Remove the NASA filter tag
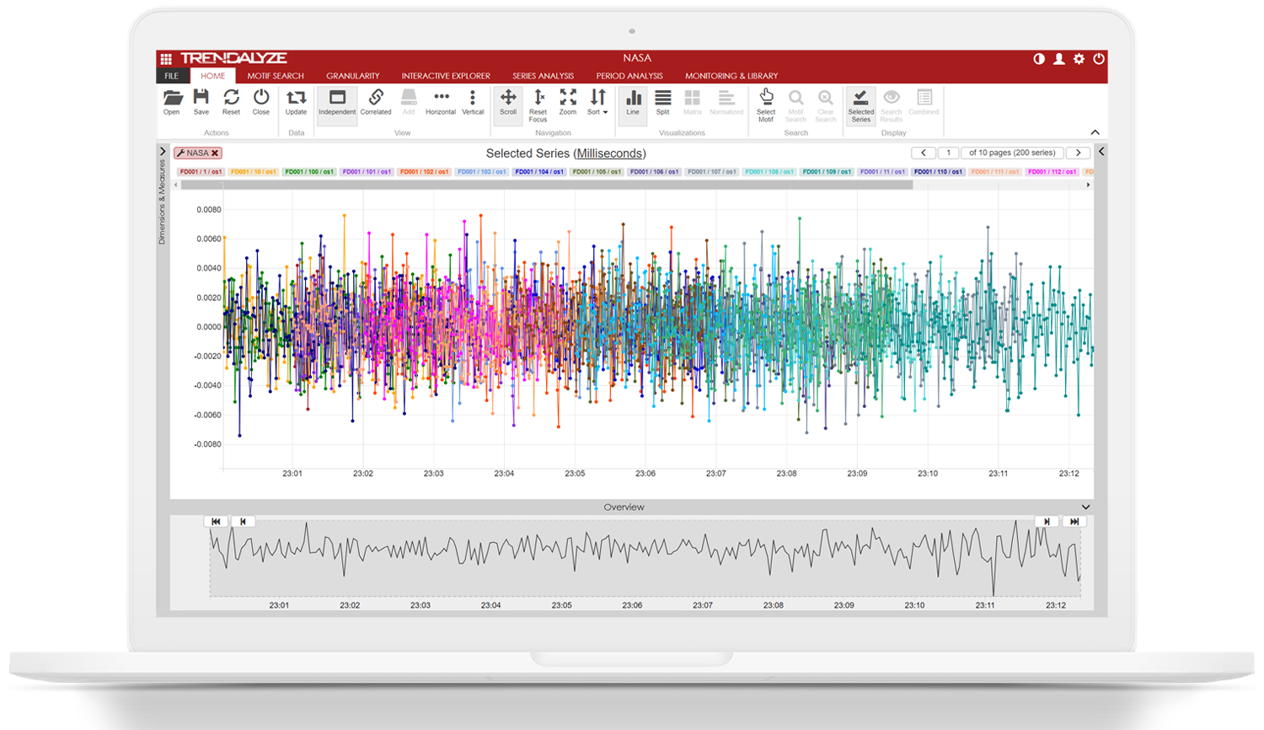This screenshot has height=730, width=1264. 215,153
